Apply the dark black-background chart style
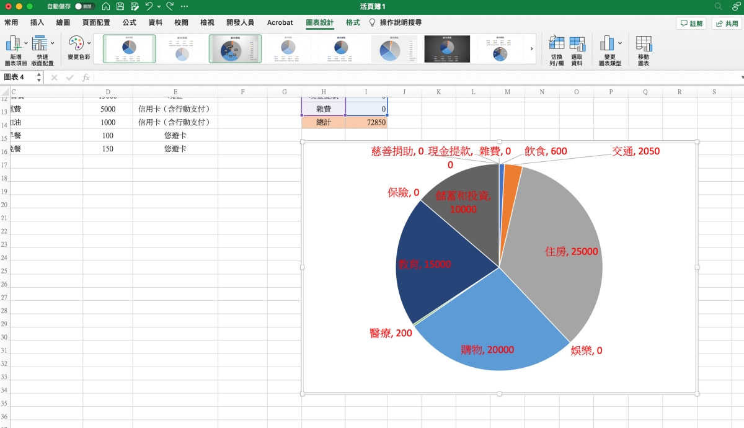The height and width of the screenshot is (428, 744). pyautogui.click(x=447, y=48)
